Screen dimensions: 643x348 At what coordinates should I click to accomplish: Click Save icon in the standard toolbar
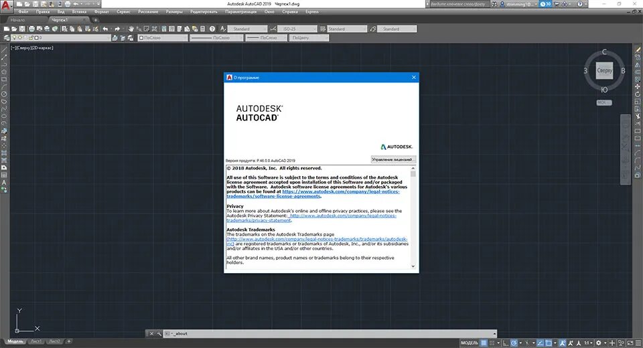[x=21, y=29]
